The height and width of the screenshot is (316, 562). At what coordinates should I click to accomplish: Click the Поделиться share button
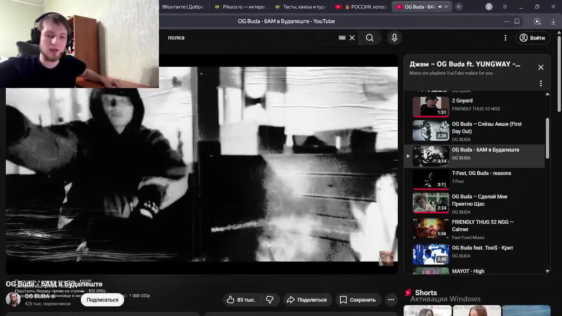coord(306,300)
